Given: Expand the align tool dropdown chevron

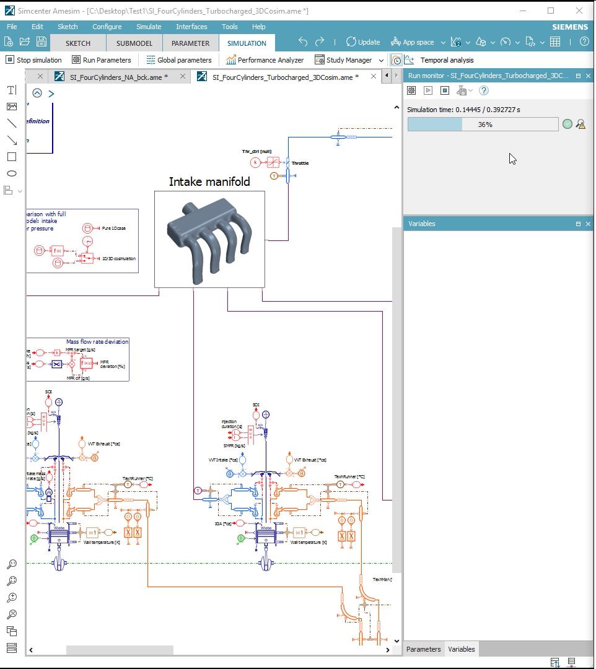Looking at the screenshot, I should point(20,191).
